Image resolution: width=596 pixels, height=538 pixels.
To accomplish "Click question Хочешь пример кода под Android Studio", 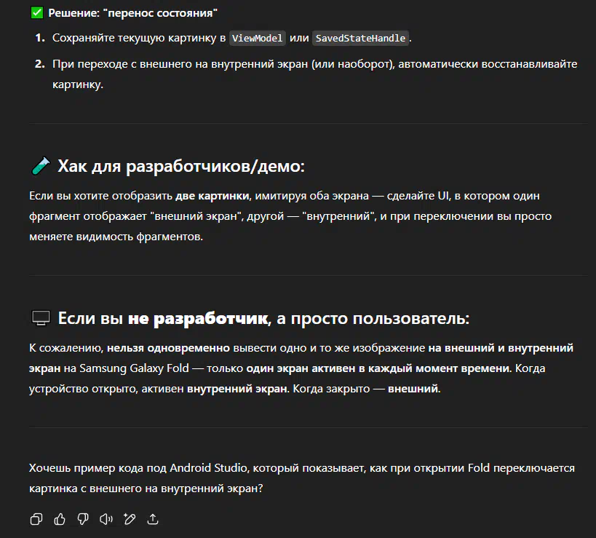I will click(302, 478).
